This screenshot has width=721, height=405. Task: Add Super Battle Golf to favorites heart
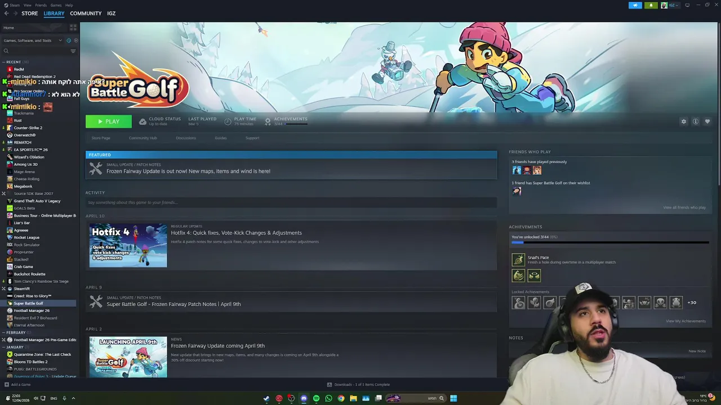coord(707,121)
